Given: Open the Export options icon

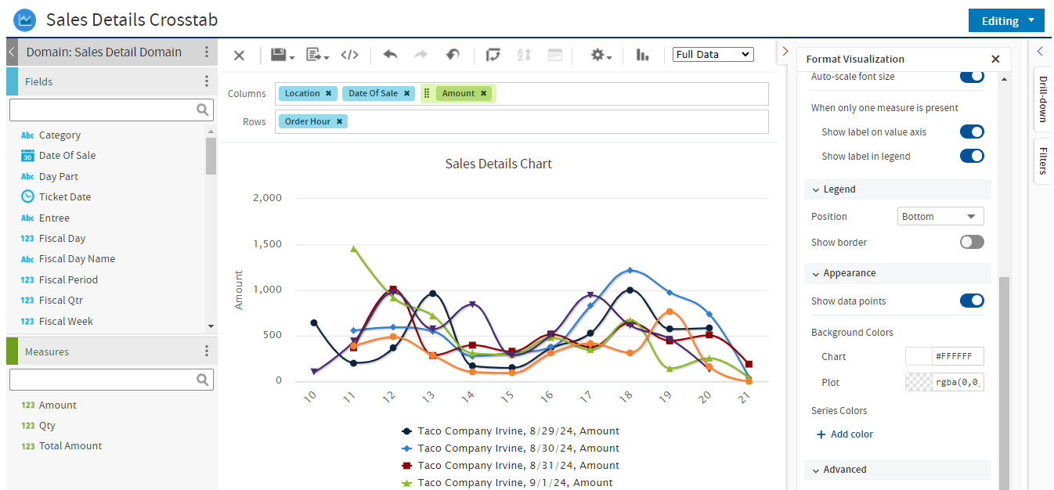Looking at the screenshot, I should [317, 55].
